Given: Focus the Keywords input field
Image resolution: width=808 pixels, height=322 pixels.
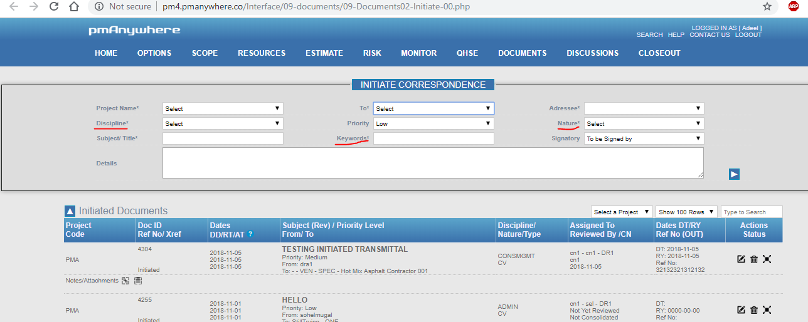Looking at the screenshot, I should pos(433,138).
